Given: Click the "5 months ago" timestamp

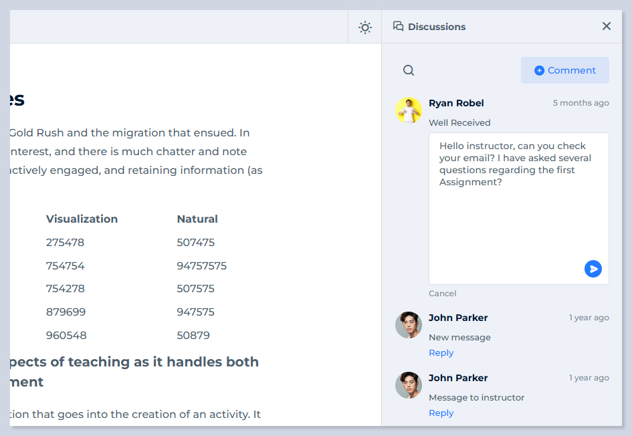Looking at the screenshot, I should click(x=581, y=103).
